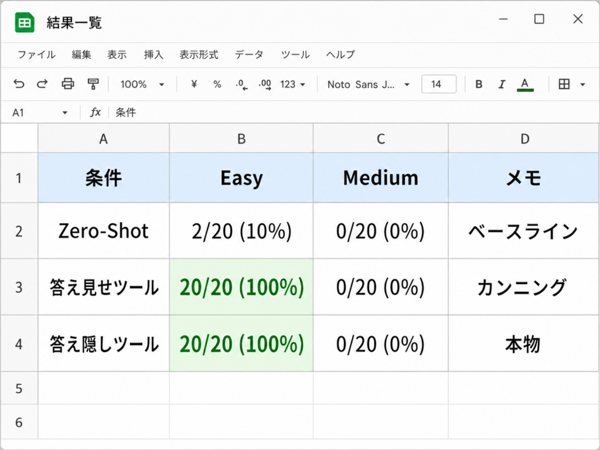Increase decimal places
The height and width of the screenshot is (450, 600).
265,84
